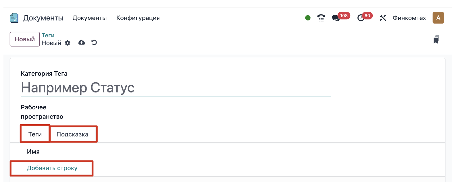Open the Документы menu item
Viewport: 454px width, 182px height.
[x=89, y=18]
